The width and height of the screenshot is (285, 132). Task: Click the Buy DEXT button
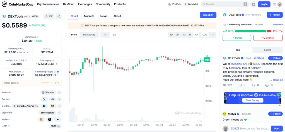[x=208, y=15]
